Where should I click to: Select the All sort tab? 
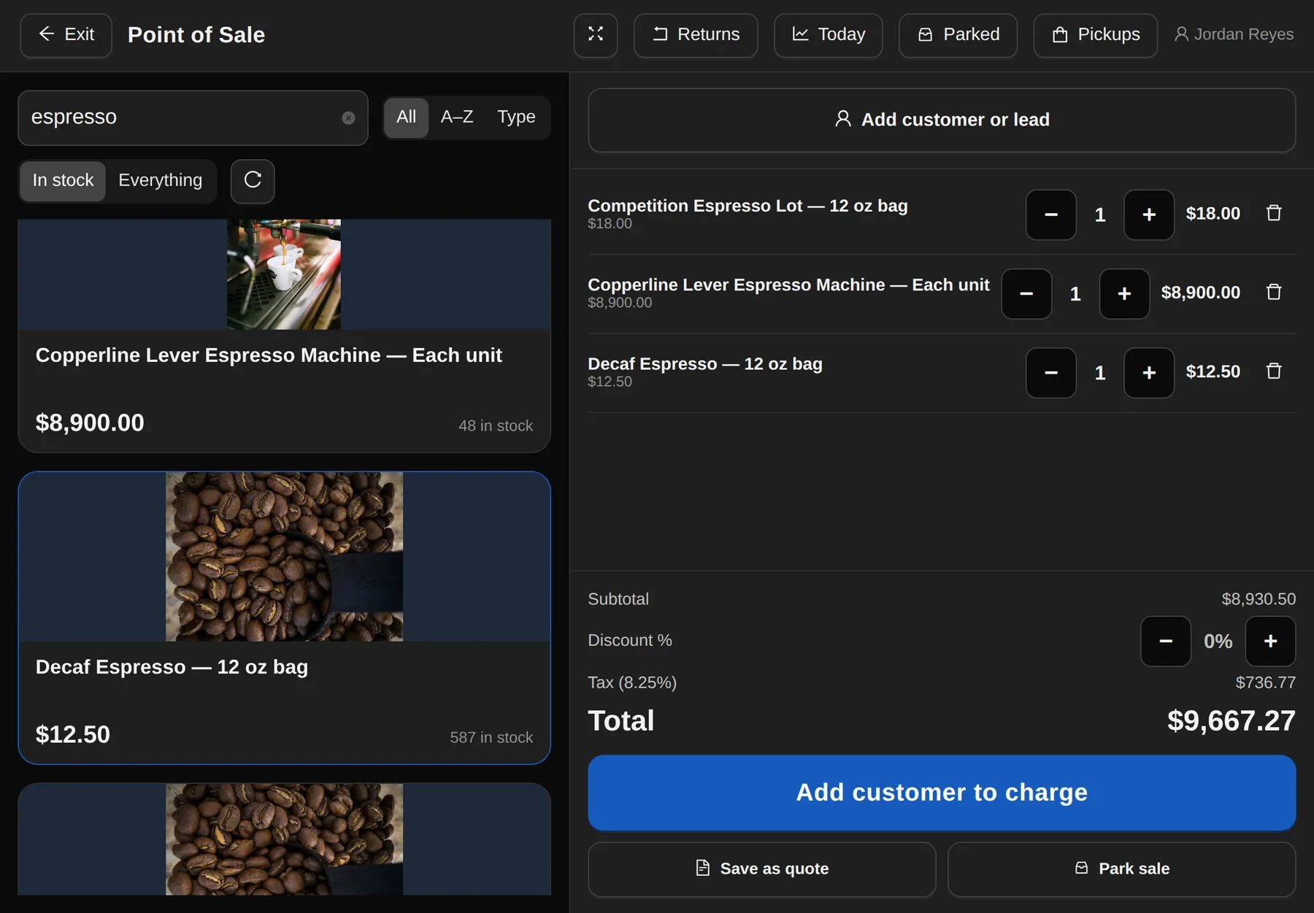[406, 118]
